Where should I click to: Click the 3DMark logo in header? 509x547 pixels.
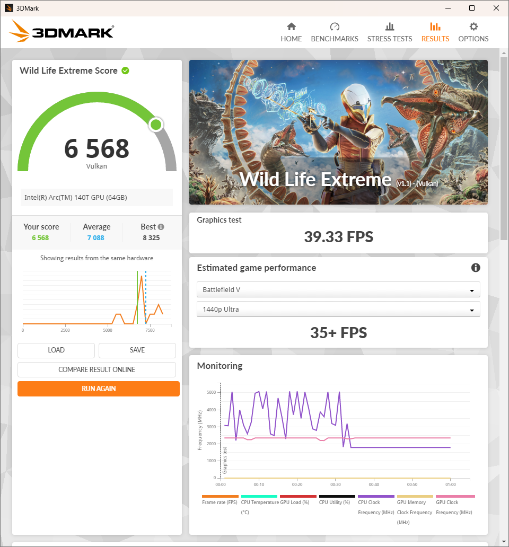[62, 32]
